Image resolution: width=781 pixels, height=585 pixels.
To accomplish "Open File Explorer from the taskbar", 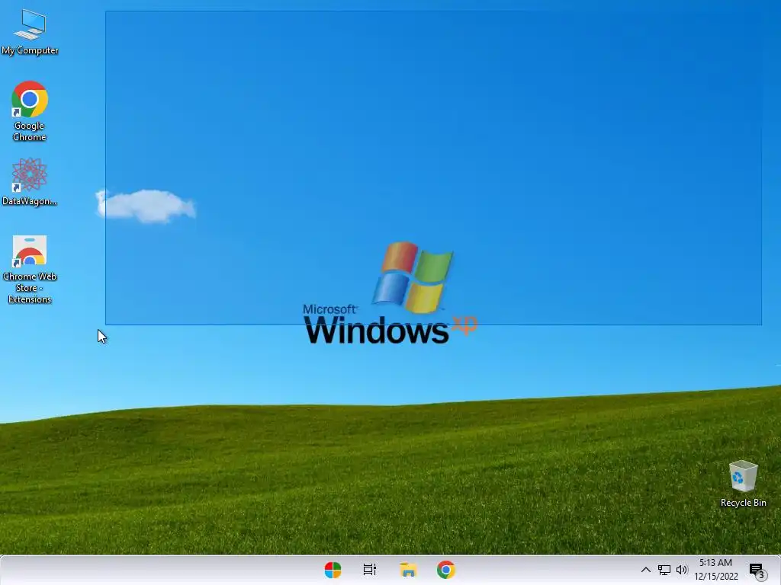I will tap(409, 570).
